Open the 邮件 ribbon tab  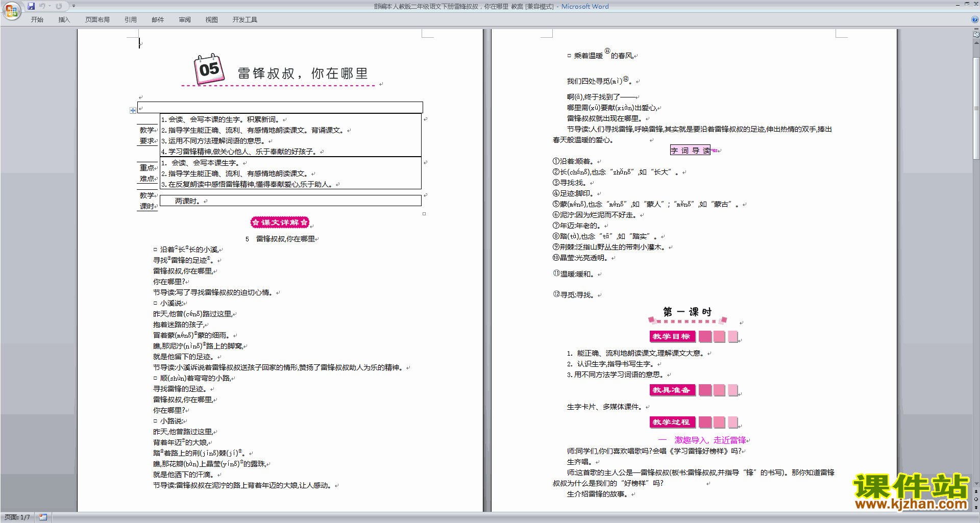click(x=158, y=20)
